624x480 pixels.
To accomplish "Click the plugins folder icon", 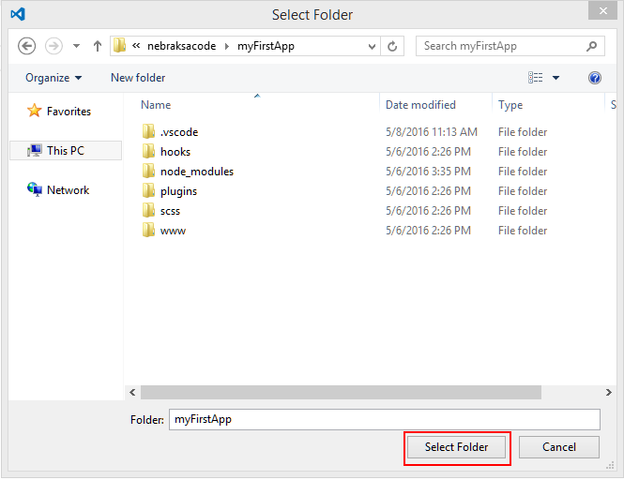I will pos(148,190).
